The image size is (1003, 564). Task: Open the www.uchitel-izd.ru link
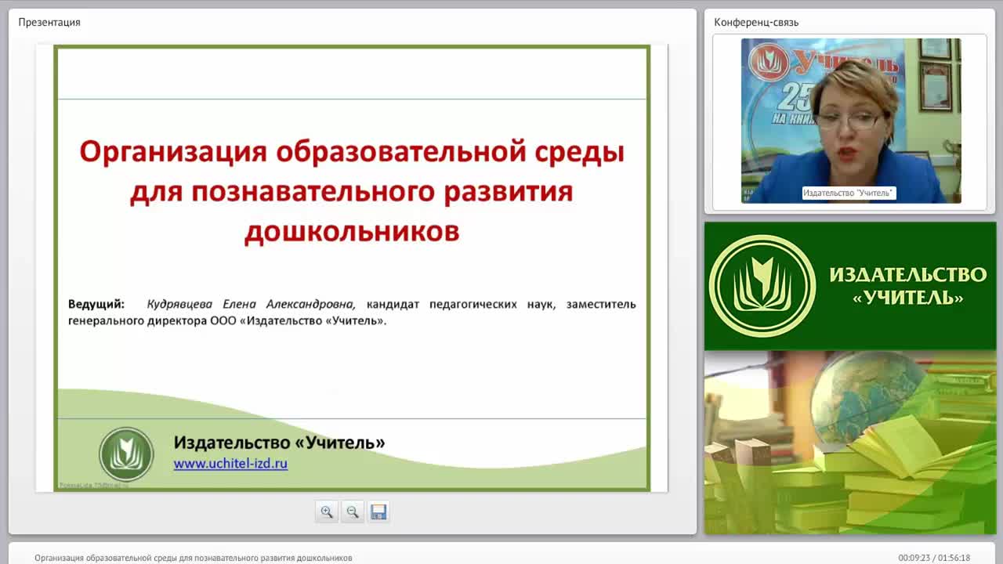(x=230, y=464)
